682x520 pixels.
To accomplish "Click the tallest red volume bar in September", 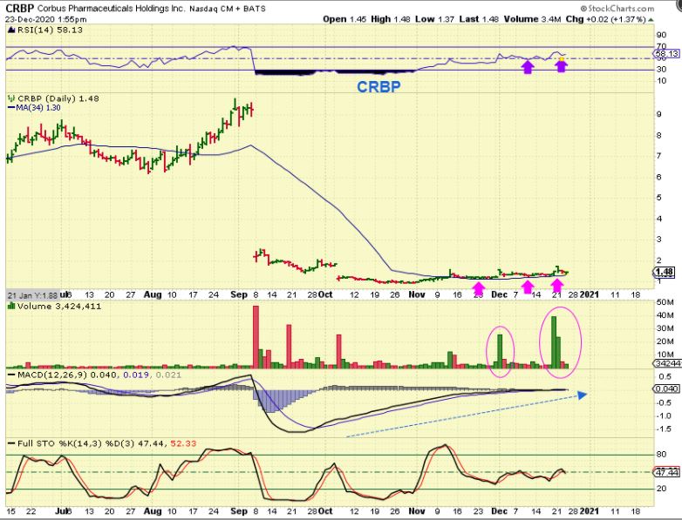I will [x=256, y=337].
